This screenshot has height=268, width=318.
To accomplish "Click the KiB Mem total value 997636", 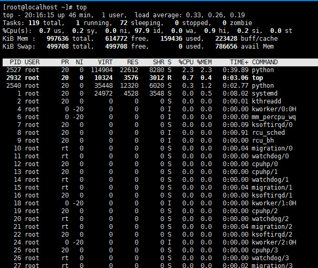I will pos(58,39).
